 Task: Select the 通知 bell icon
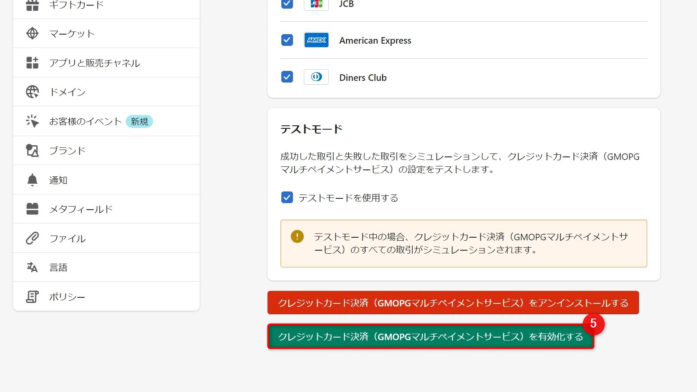32,180
